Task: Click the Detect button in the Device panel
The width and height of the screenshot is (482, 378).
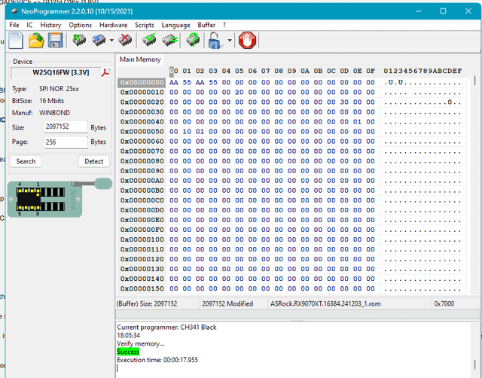Action: pos(93,161)
